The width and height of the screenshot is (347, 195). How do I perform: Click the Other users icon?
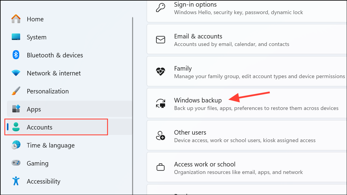161,136
